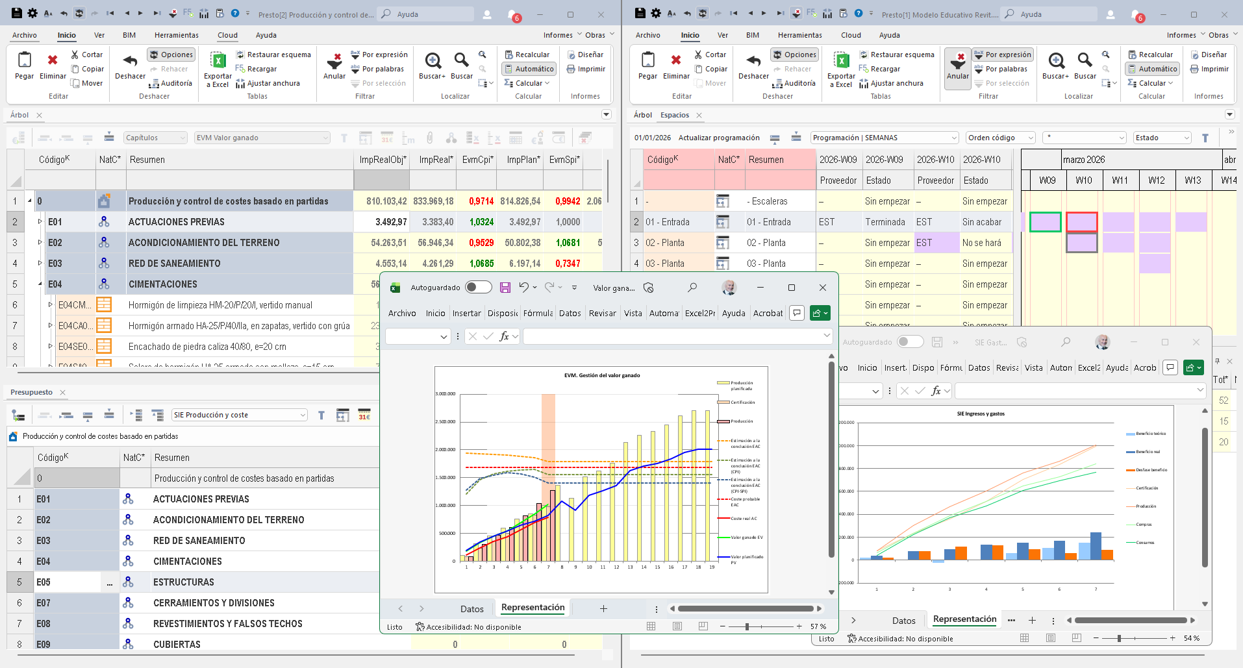The width and height of the screenshot is (1243, 668).
Task: Open Herramientas tab in left Presto window
Action: (x=177, y=35)
